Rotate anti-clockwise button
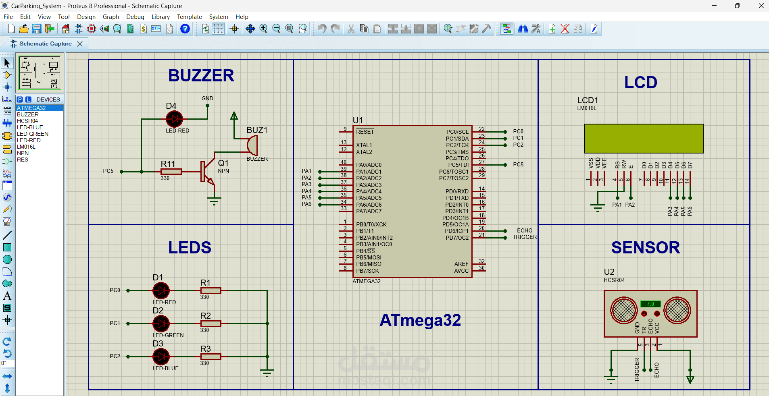The height and width of the screenshot is (396, 769). coord(7,353)
